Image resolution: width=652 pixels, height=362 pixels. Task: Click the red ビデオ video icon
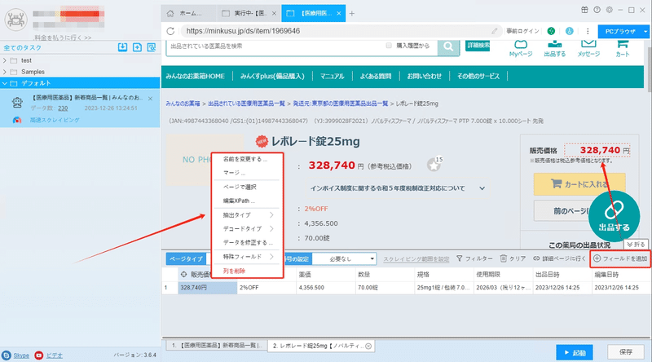tap(38, 355)
